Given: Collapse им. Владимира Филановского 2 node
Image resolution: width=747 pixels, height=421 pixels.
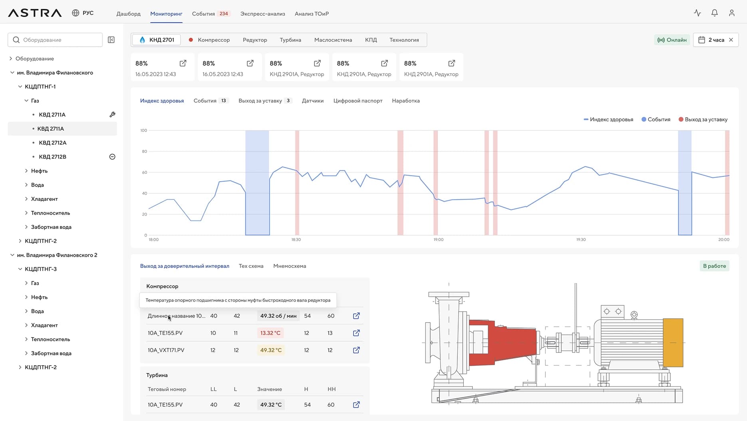Looking at the screenshot, I should 12,255.
